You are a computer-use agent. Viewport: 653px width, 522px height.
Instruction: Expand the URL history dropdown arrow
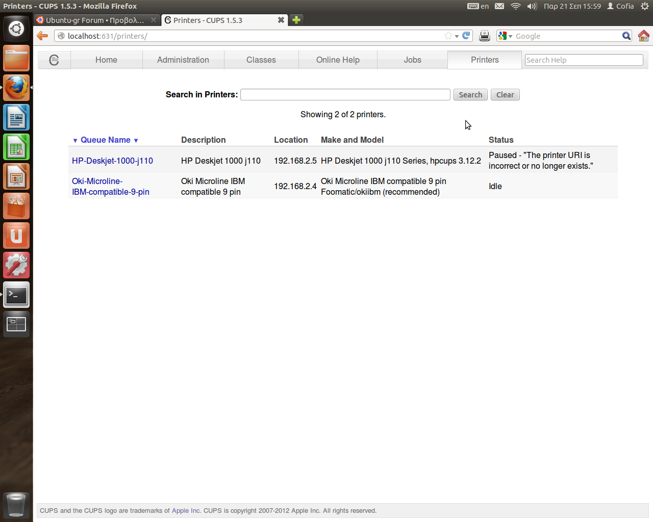[x=457, y=36]
